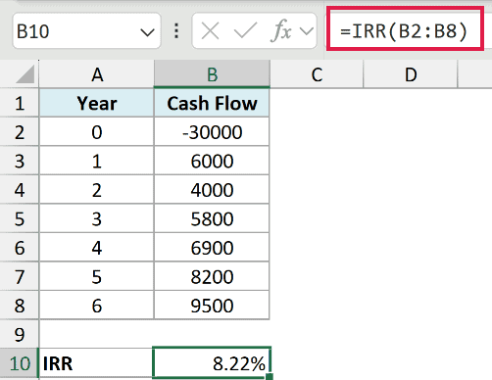Click Year cell in row 8
Screen dimensions: 492x380
pos(97,306)
